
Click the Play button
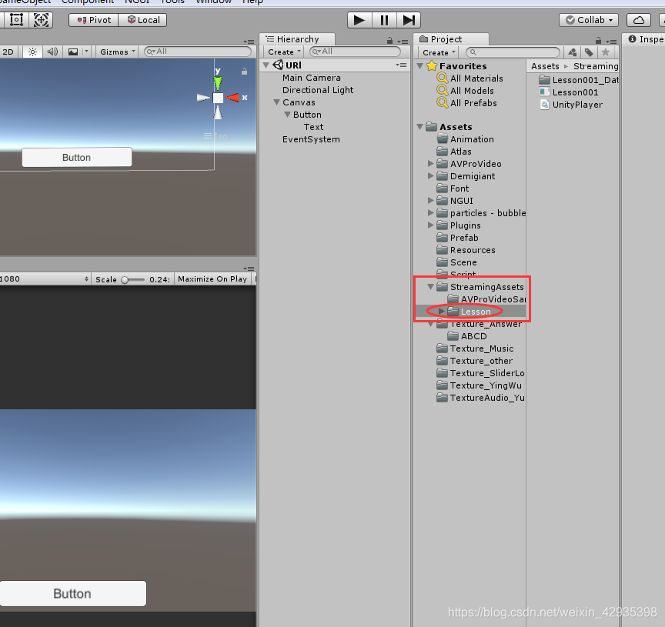[x=359, y=20]
